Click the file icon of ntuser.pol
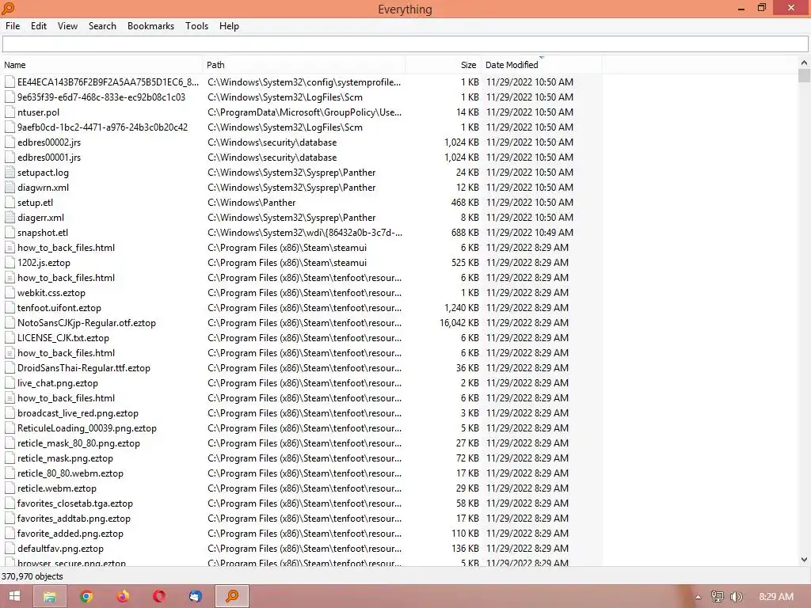The width and height of the screenshot is (811, 608). pos(10,112)
